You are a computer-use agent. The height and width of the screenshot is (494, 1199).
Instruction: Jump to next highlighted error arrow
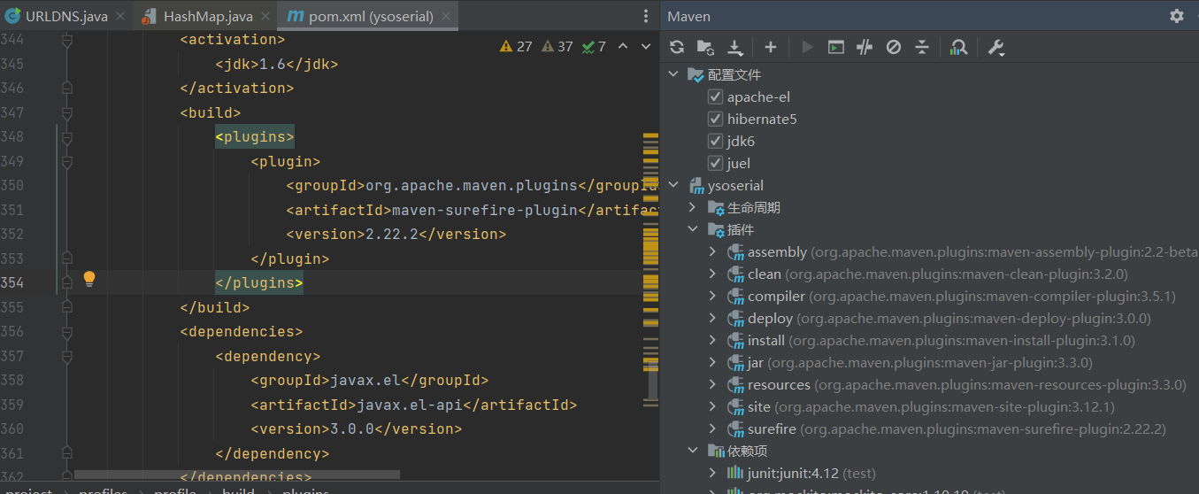pos(645,46)
